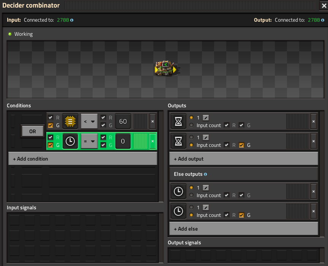Image resolution: width=328 pixels, height=266 pixels.
Task: Toggle green wire for clock condition's left signal
Action: tap(50, 145)
